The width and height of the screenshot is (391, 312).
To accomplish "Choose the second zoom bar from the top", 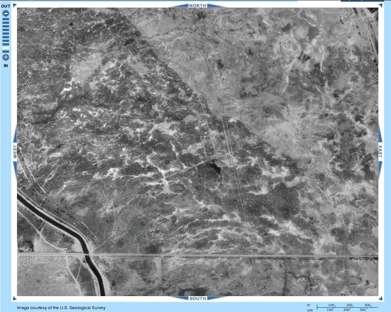I will pyautogui.click(x=6, y=23).
